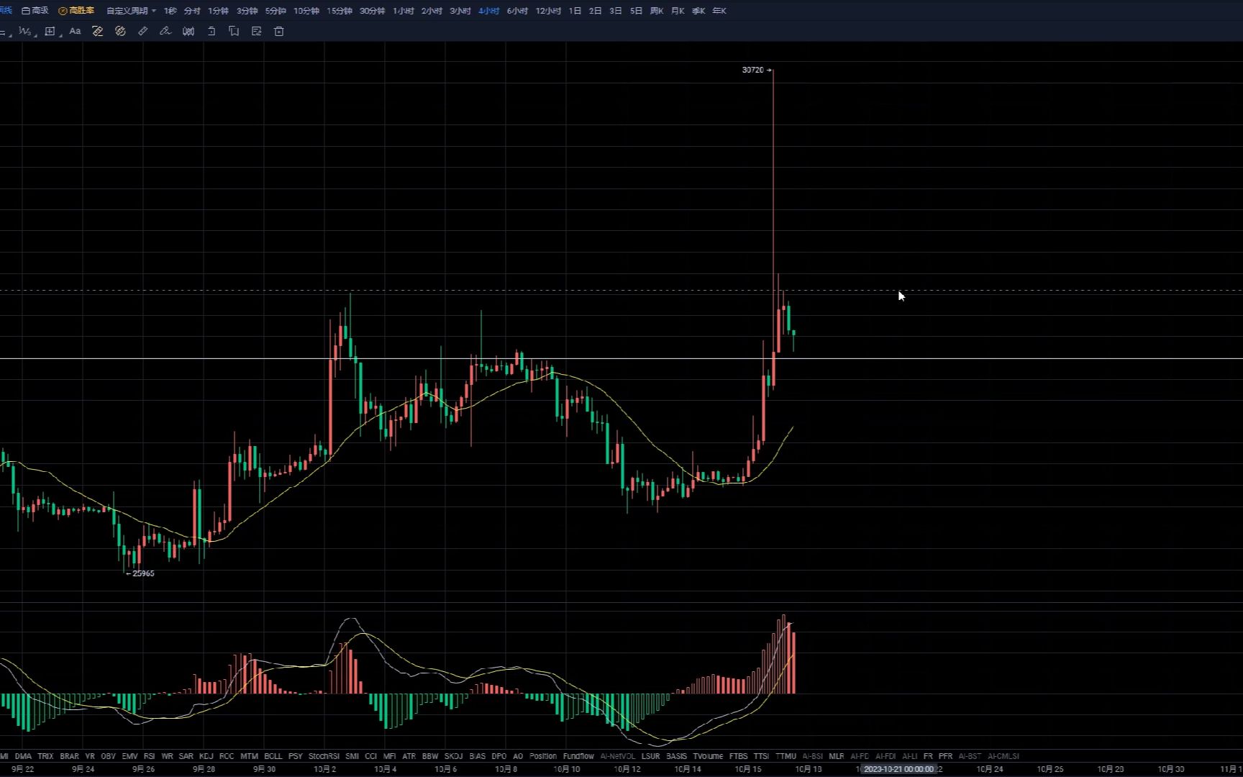Select the 15分钟 interval
The width and height of the screenshot is (1243, 777).
[x=340, y=11]
